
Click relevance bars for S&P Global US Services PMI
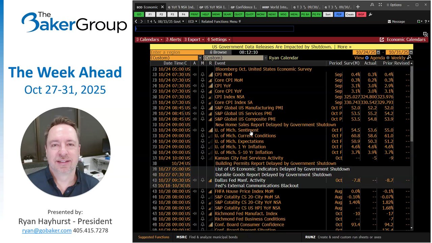click(x=211, y=113)
